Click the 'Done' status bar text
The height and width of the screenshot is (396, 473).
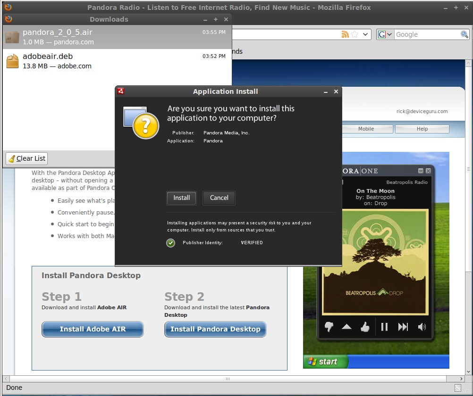pyautogui.click(x=14, y=388)
